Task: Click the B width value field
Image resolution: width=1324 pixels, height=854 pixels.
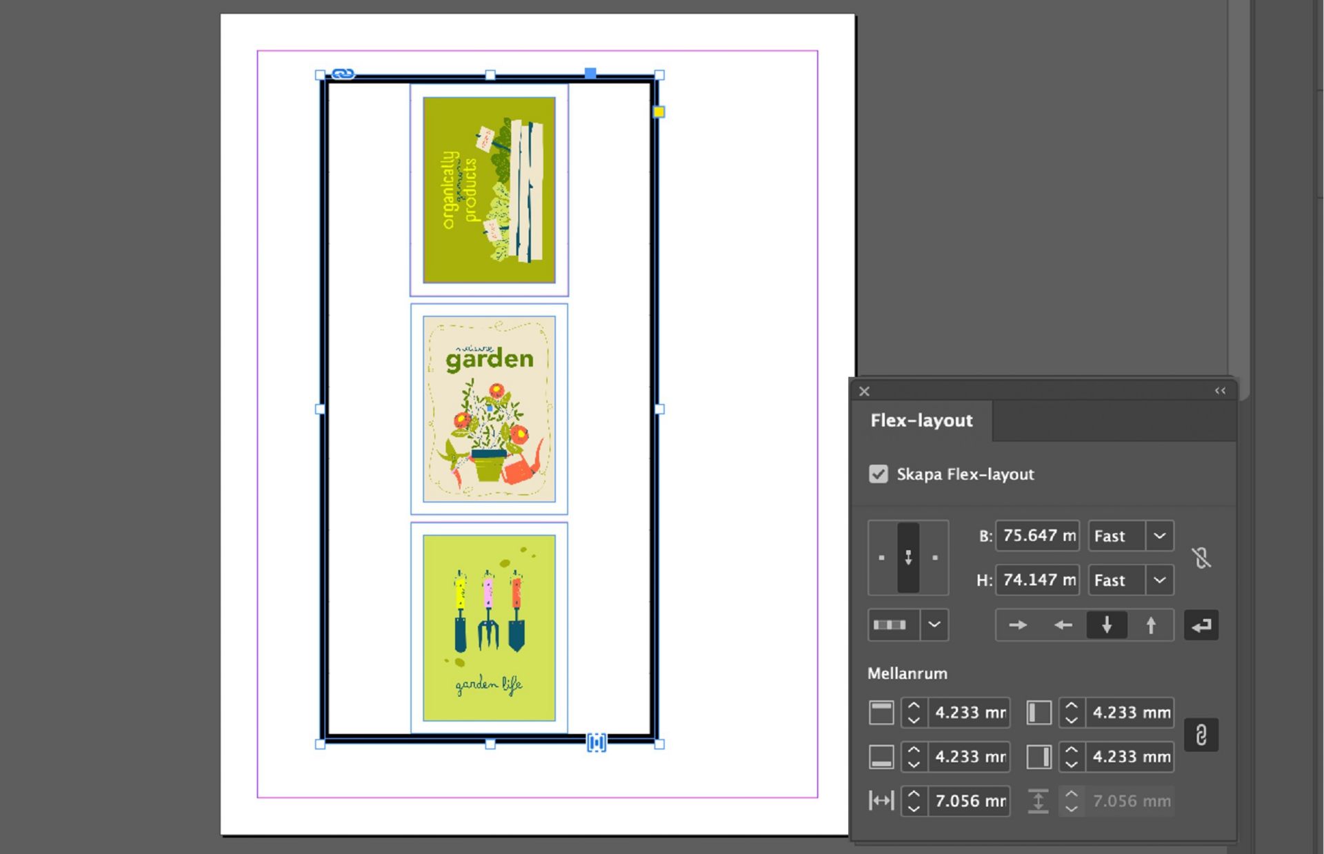Action: pyautogui.click(x=1037, y=536)
